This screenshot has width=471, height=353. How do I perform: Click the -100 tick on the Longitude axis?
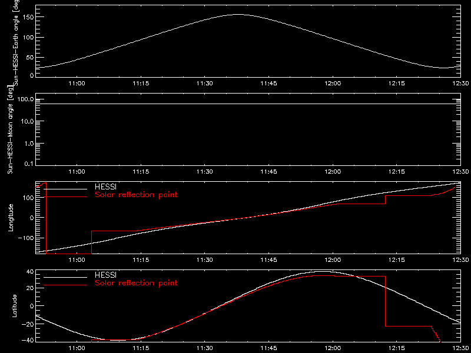(25, 238)
